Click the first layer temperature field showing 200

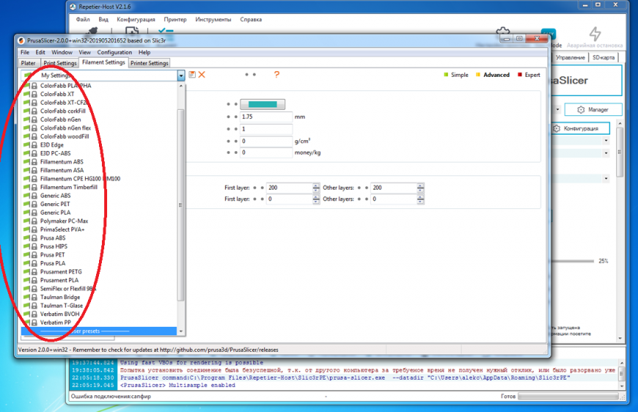tap(290, 188)
